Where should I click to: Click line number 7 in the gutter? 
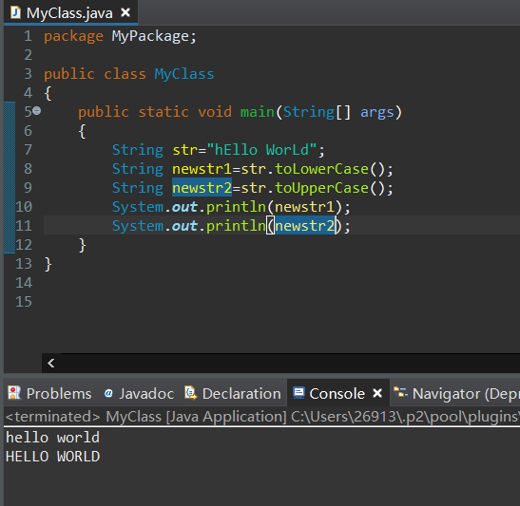click(x=28, y=150)
